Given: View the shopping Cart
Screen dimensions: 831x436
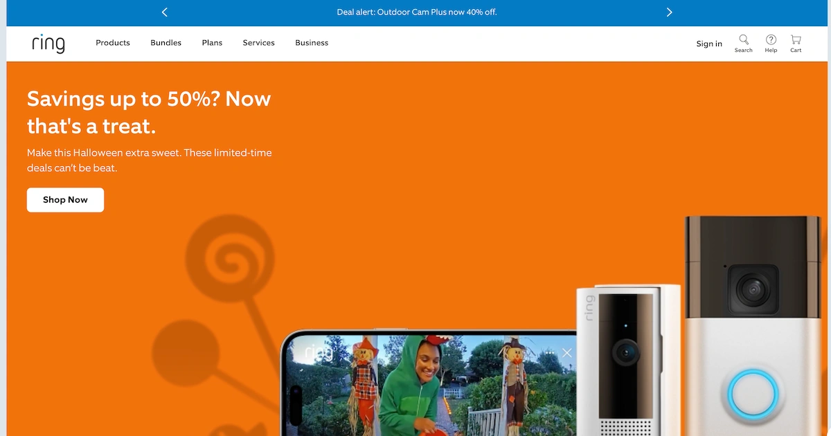Looking at the screenshot, I should [x=796, y=44].
